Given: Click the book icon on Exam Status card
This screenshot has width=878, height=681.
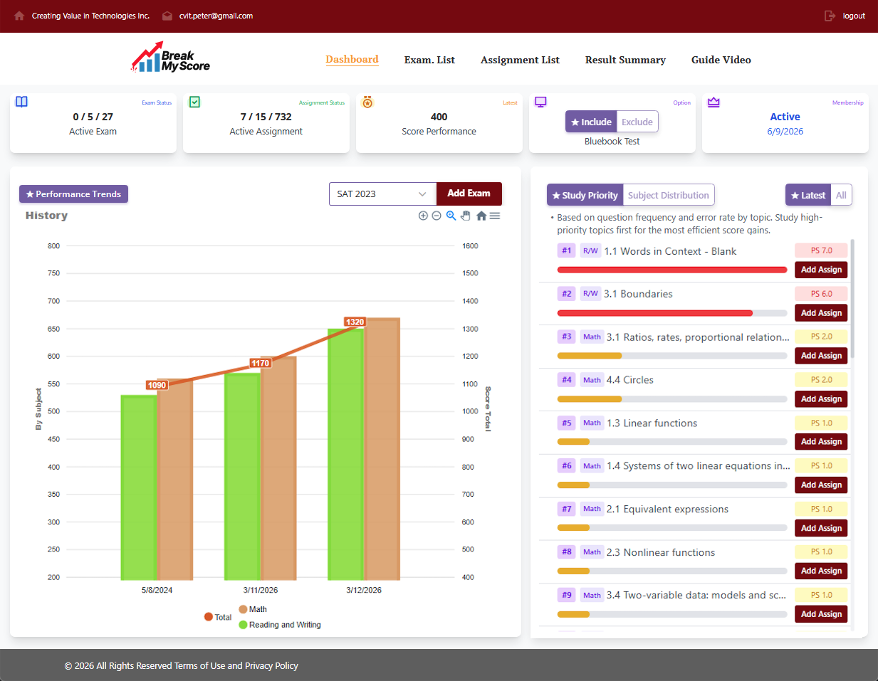Looking at the screenshot, I should [x=21, y=102].
